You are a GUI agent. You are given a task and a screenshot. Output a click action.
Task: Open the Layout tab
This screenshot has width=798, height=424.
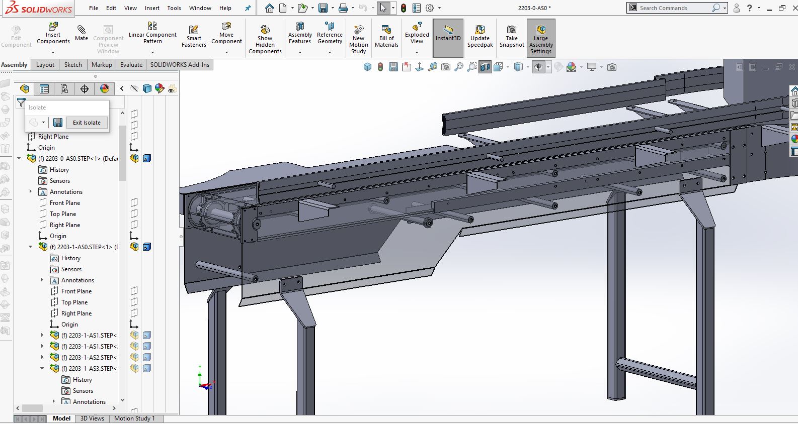[45, 65]
